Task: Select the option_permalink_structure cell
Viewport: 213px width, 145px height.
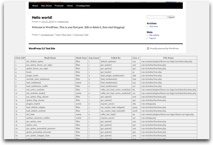Action: (x=50, y=132)
